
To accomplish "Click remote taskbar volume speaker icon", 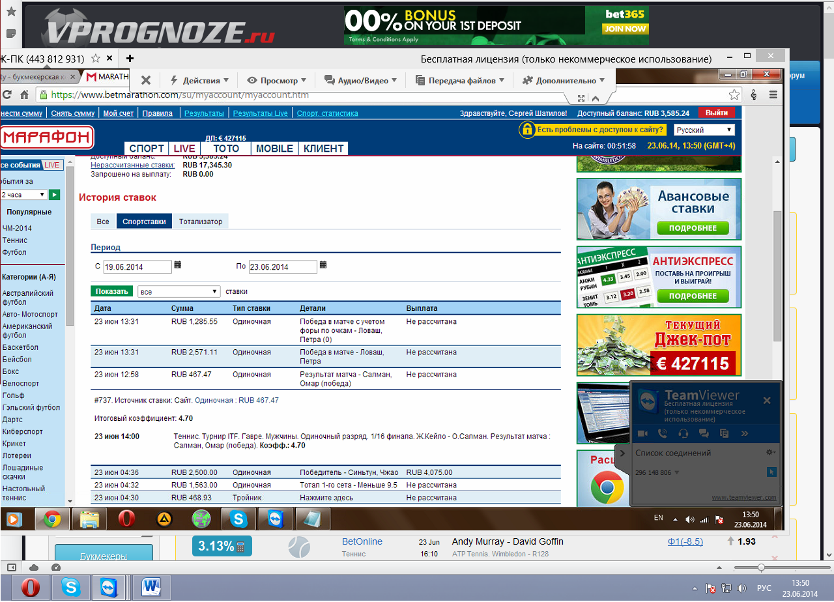I will point(690,520).
